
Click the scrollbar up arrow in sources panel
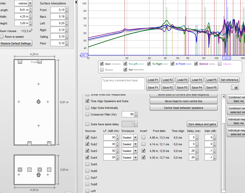[223, 96]
